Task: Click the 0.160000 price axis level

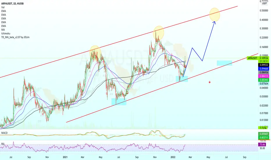Action: (264, 47)
